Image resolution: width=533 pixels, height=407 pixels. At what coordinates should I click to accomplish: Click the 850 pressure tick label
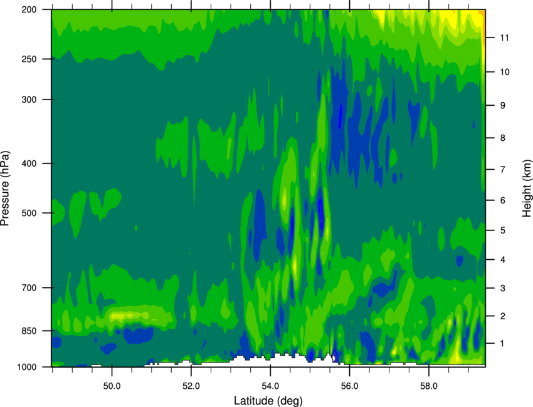click(29, 331)
